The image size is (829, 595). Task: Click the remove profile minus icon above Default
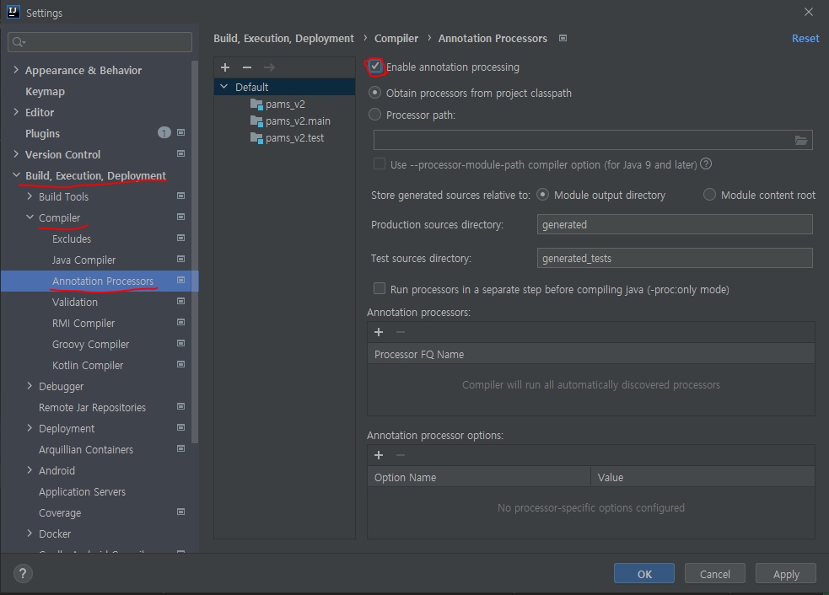[x=247, y=67]
